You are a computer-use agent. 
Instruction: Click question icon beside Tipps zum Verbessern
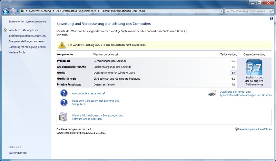(x=64, y=102)
